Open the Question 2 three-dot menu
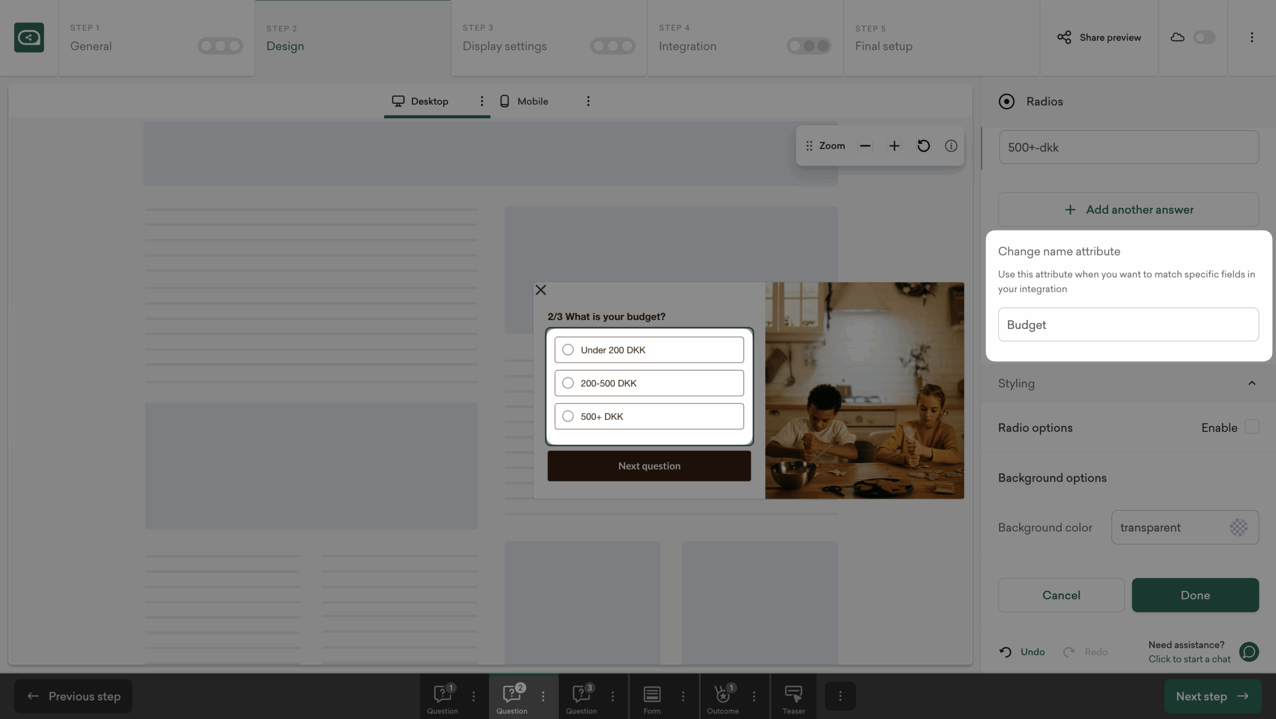Image resolution: width=1276 pixels, height=719 pixels. [543, 696]
